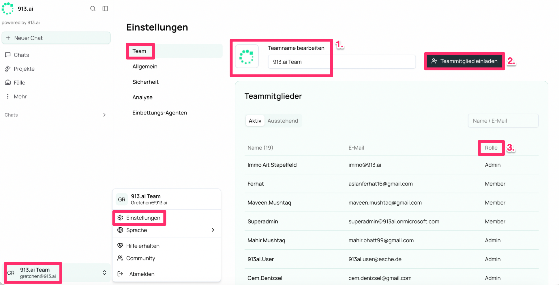Go to Fälle in the sidebar
This screenshot has width=559, height=285.
[19, 82]
